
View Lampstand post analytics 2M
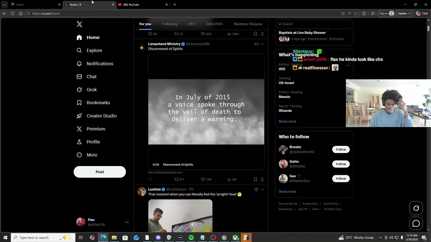[x=232, y=179]
